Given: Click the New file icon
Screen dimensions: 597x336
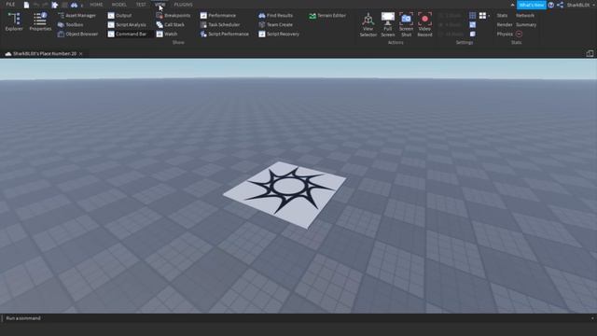Looking at the screenshot, I should pyautogui.click(x=26, y=5).
